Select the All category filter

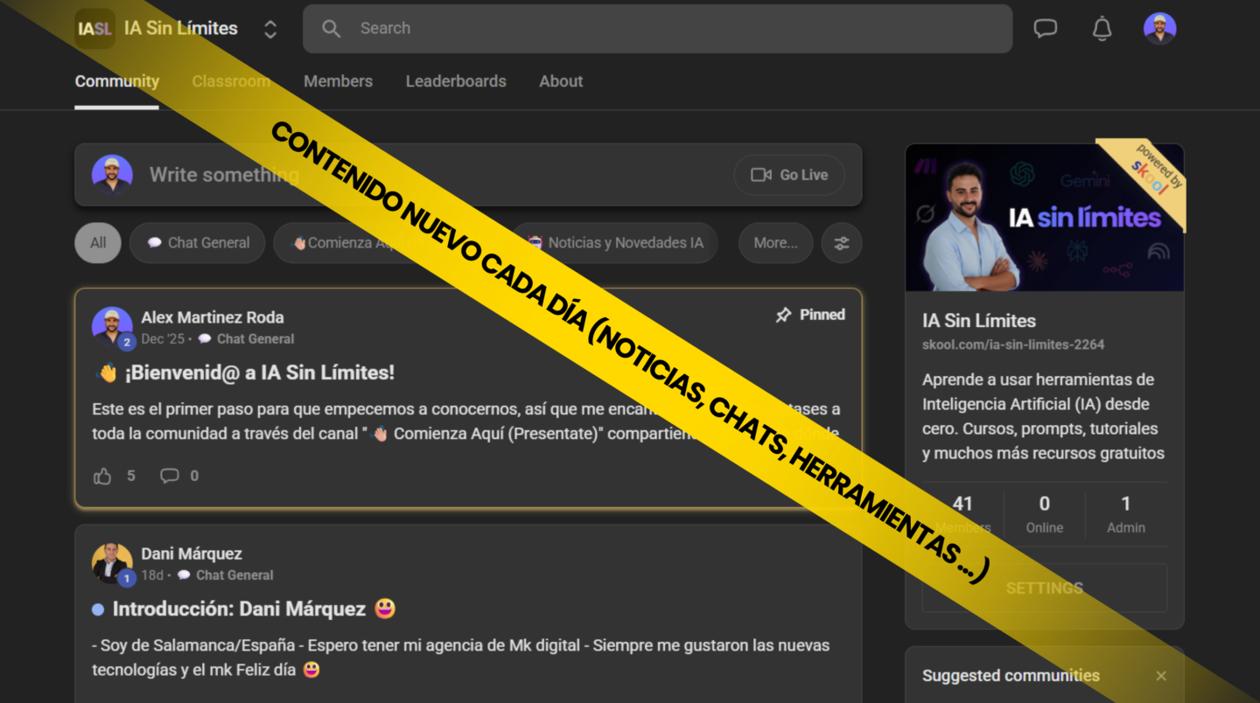[x=98, y=243]
